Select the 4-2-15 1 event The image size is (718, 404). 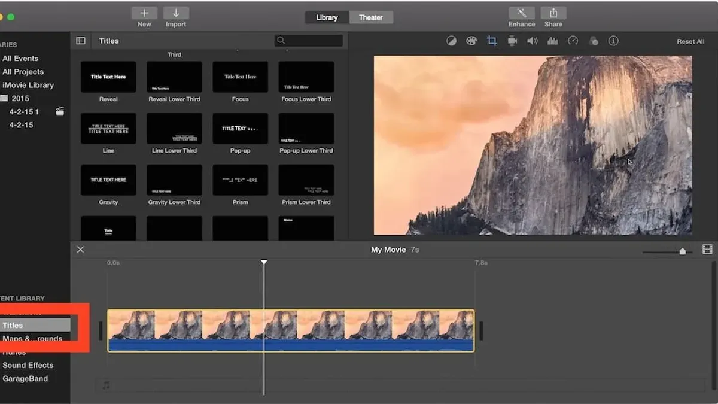(x=24, y=111)
